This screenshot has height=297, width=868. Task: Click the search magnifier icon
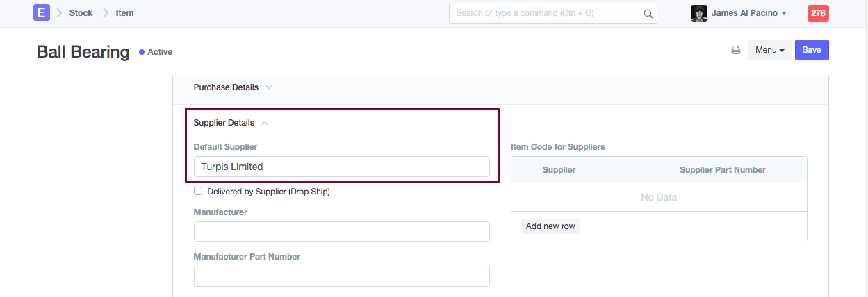tap(648, 13)
